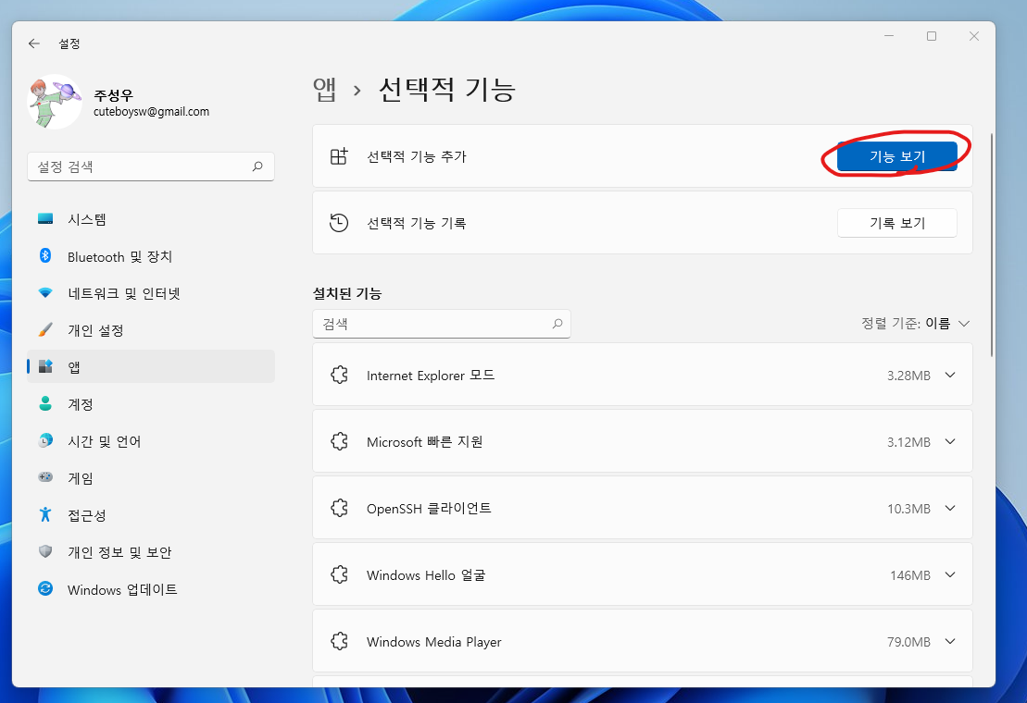This screenshot has height=703, width=1027.
Task: Go back using the back arrow
Action: (x=34, y=43)
